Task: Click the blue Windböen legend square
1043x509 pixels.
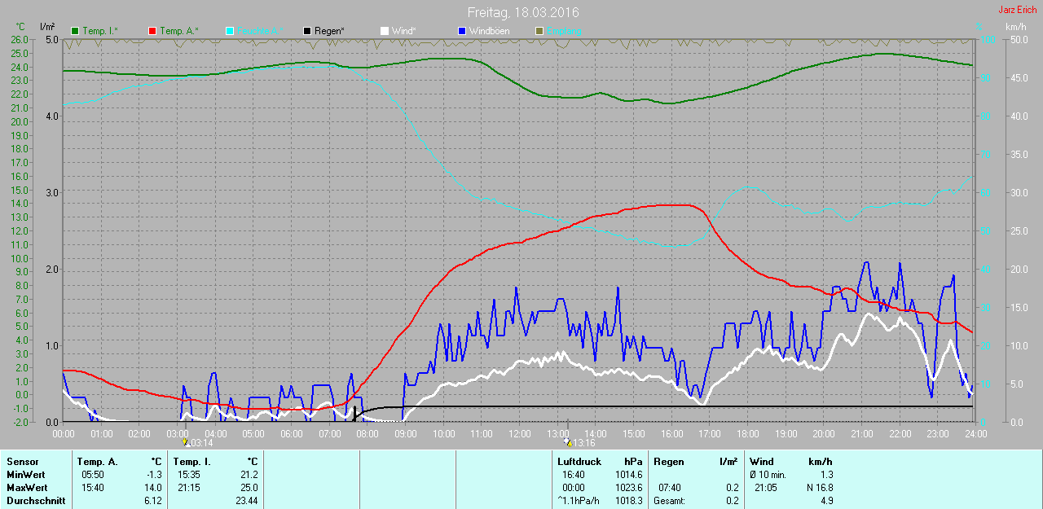Action: [x=461, y=31]
